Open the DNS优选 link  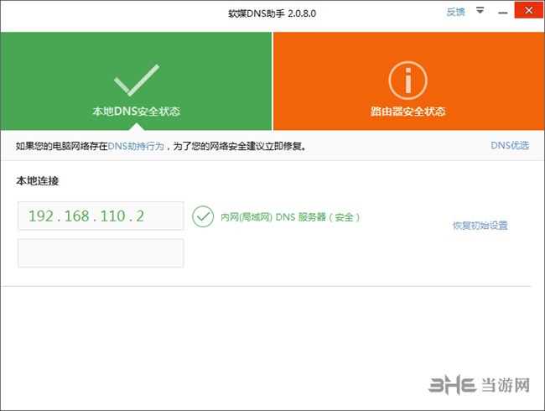[x=510, y=145]
